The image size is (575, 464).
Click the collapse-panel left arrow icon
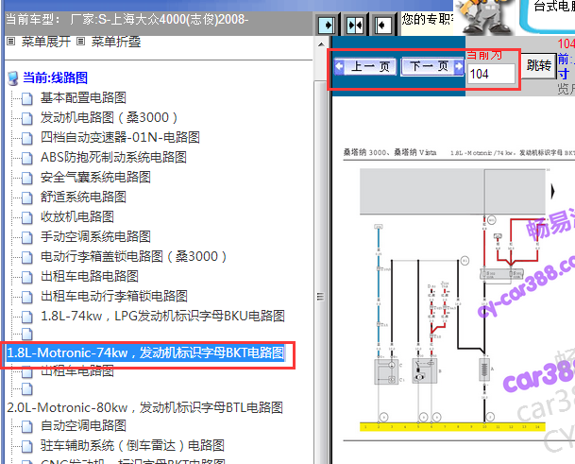[382, 26]
